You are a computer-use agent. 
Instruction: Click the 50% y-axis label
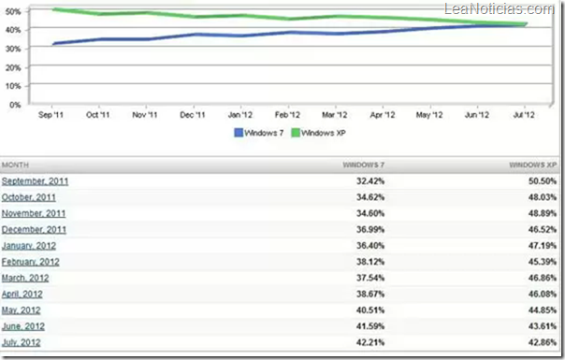pos(13,11)
